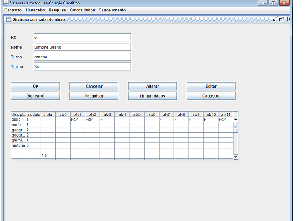The image size is (305, 221).
Task: Select the F cell under atv3
Action: [x=107, y=119]
